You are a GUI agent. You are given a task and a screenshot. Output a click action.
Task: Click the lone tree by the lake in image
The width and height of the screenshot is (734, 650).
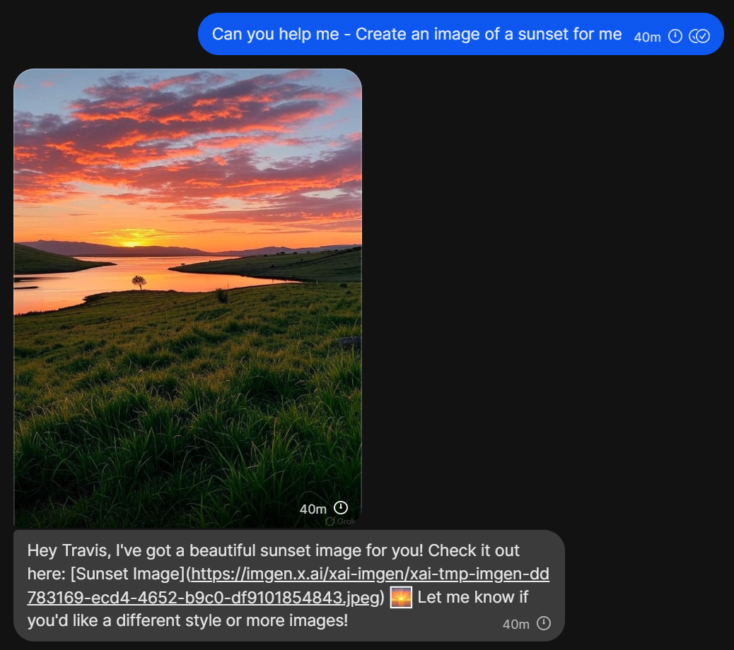[x=139, y=282]
